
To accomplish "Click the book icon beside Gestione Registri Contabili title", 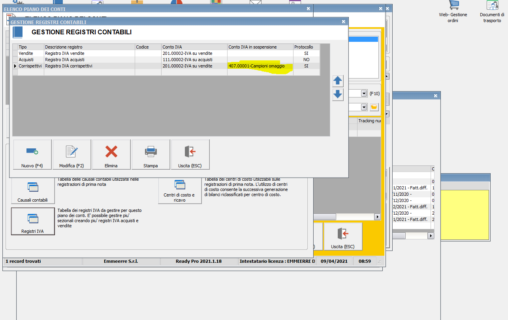I will click(x=18, y=32).
